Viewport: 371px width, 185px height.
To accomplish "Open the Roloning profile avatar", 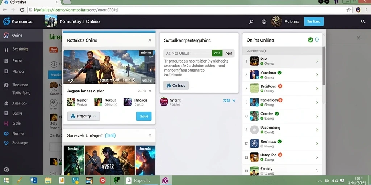I will tap(276, 21).
